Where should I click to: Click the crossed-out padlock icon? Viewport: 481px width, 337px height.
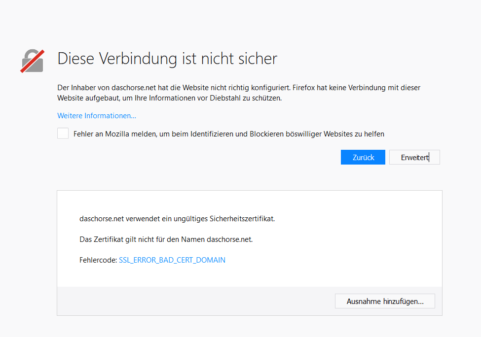[32, 61]
